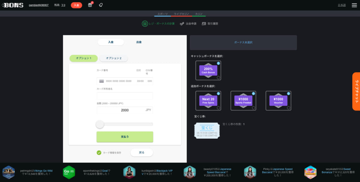Click the green 支払う pay button
Viewport: 360px width, 182px height.
point(125,137)
